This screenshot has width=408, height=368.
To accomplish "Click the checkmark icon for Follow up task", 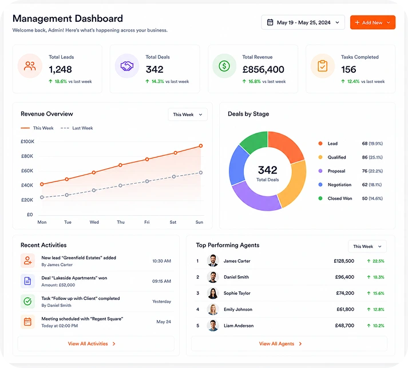I will (x=27, y=301).
